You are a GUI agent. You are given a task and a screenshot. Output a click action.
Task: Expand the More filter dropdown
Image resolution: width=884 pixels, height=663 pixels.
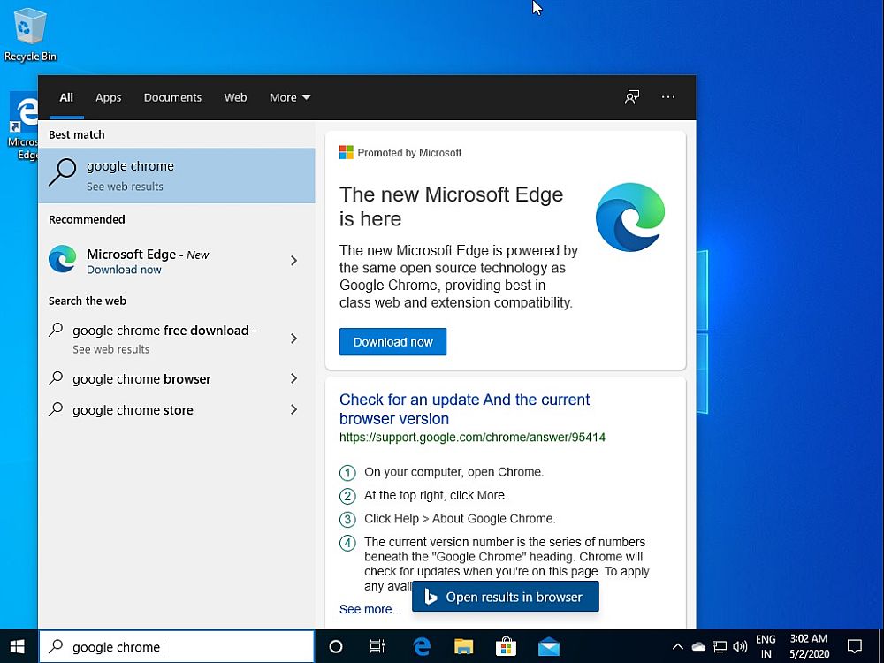(290, 97)
